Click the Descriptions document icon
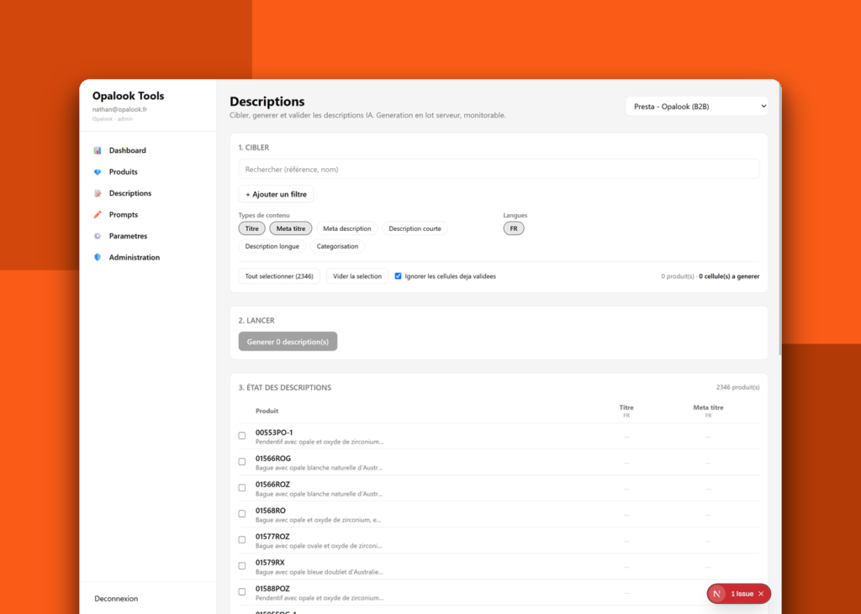 click(98, 193)
